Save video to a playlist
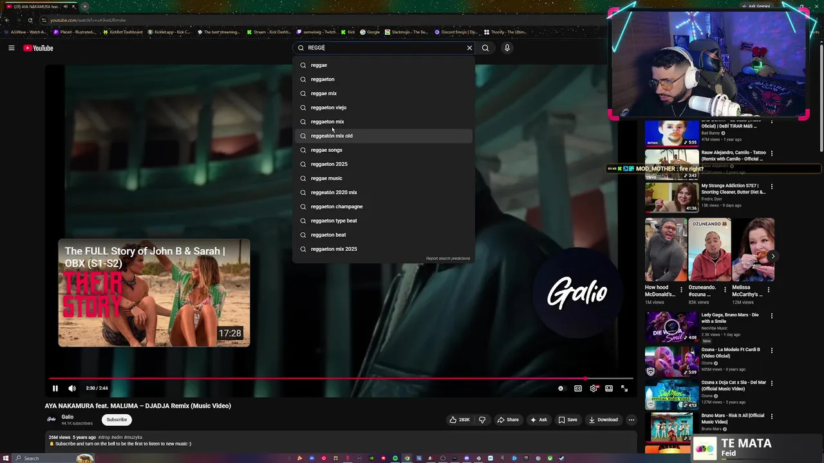 (x=567, y=420)
